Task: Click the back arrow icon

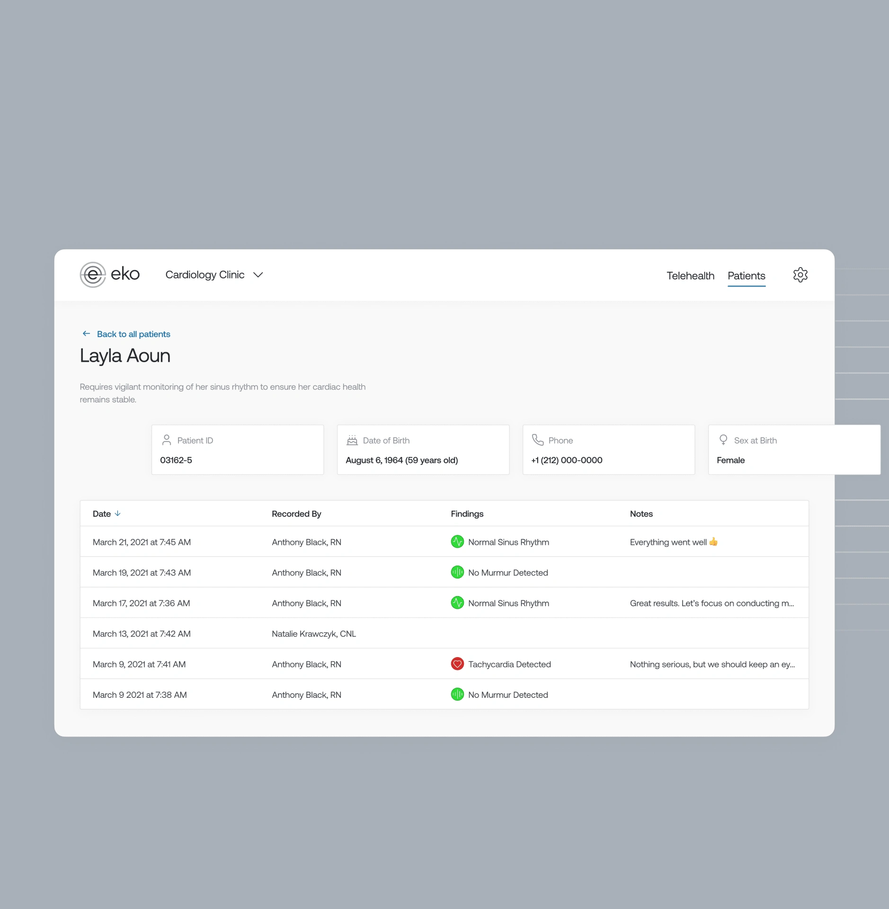Action: 86,334
